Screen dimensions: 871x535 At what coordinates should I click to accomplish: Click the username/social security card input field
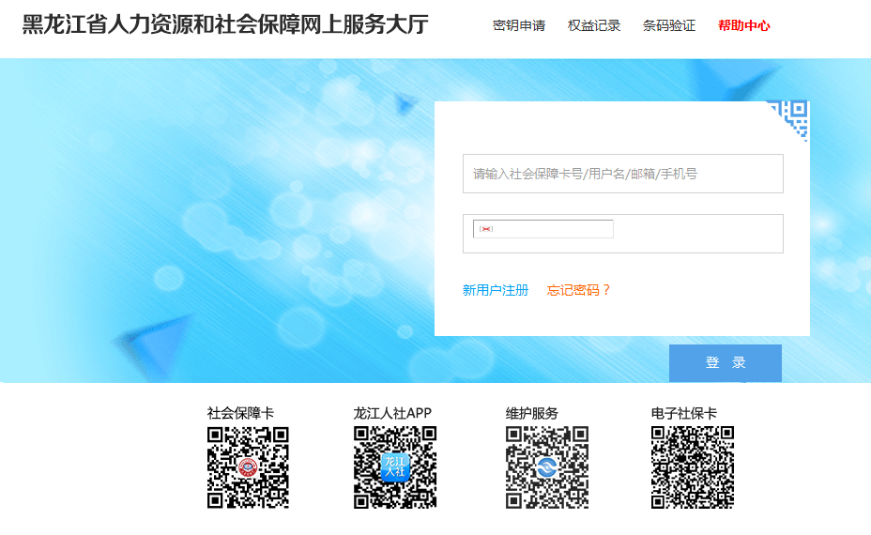(x=622, y=174)
